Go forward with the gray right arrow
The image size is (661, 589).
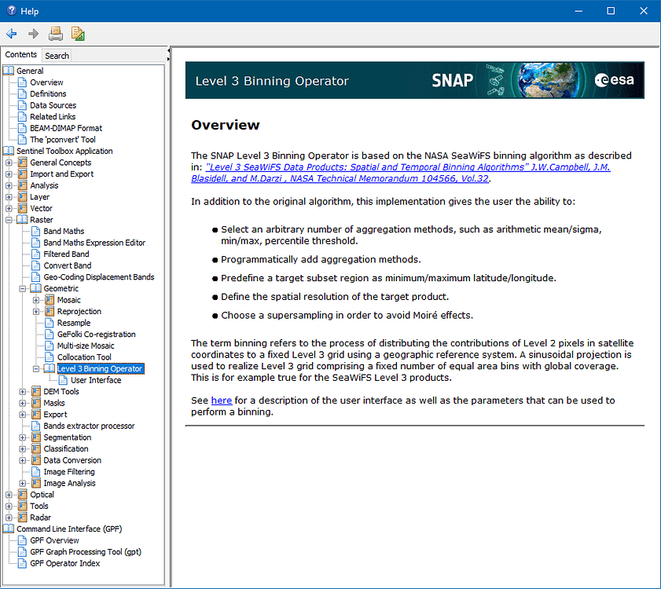click(x=33, y=34)
